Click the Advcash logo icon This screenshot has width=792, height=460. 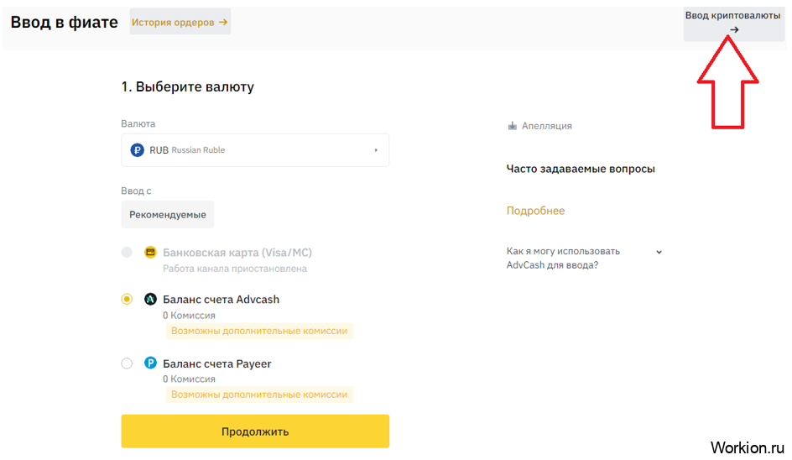click(x=151, y=300)
